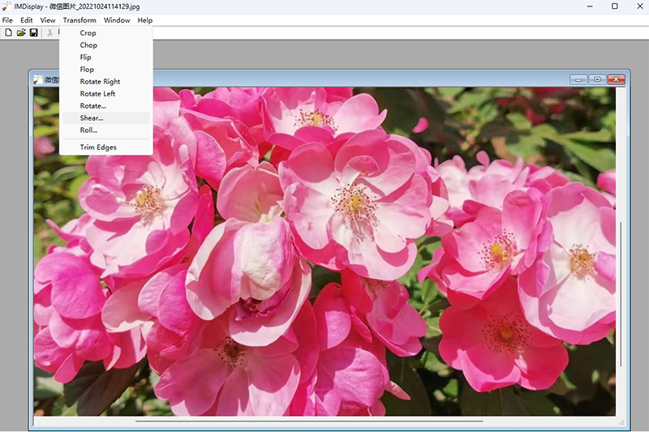The image size is (649, 432).
Task: Click the Cut scissors toolbar icon
Action: [50, 32]
